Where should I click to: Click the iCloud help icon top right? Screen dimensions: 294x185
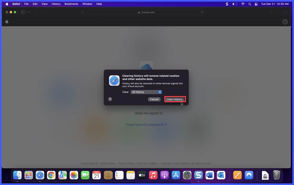[x=285, y=22]
